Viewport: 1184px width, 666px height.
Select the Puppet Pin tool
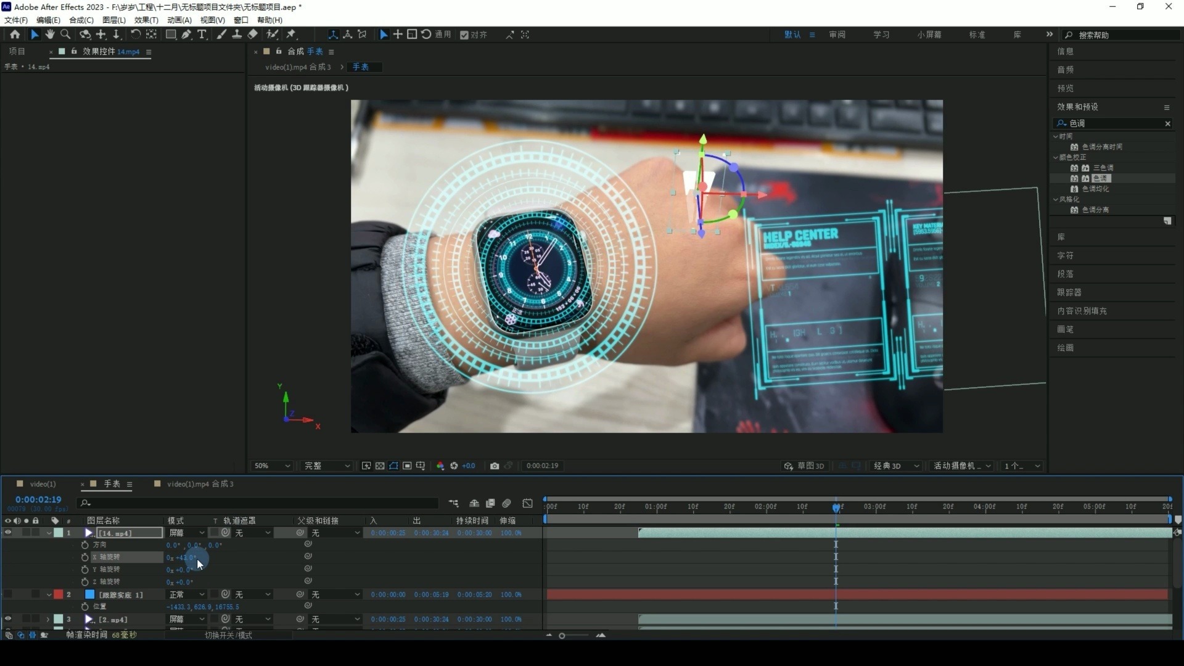tap(291, 35)
